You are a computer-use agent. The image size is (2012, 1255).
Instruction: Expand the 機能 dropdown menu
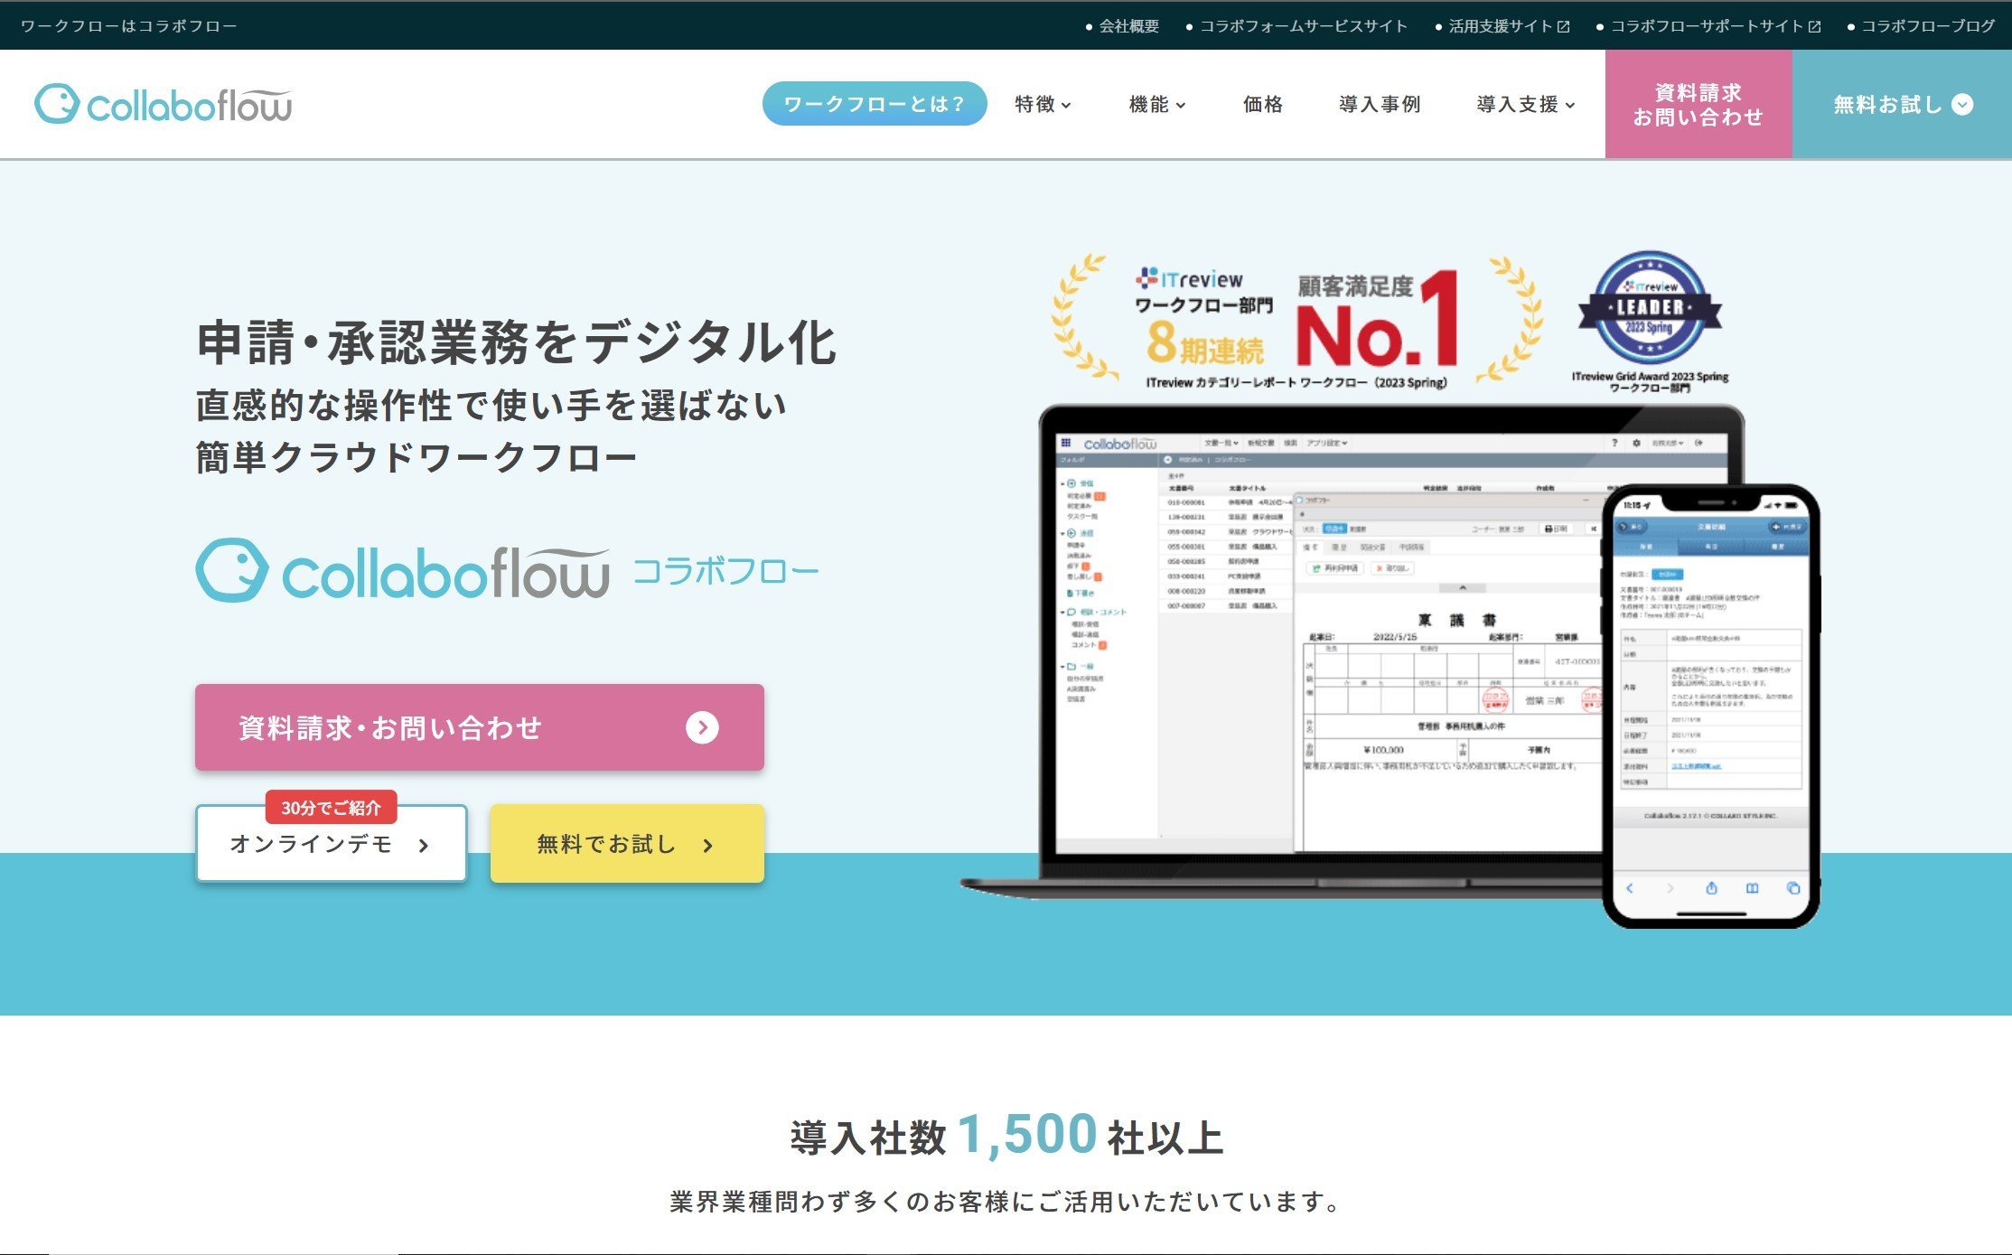[1157, 105]
